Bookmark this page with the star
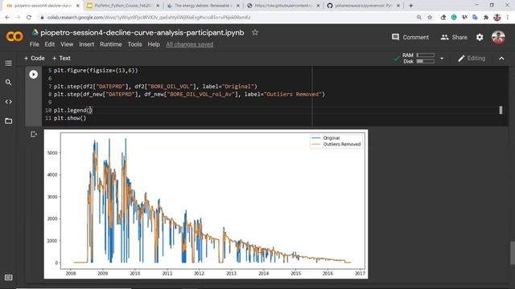The image size is (515, 289). [x=430, y=18]
